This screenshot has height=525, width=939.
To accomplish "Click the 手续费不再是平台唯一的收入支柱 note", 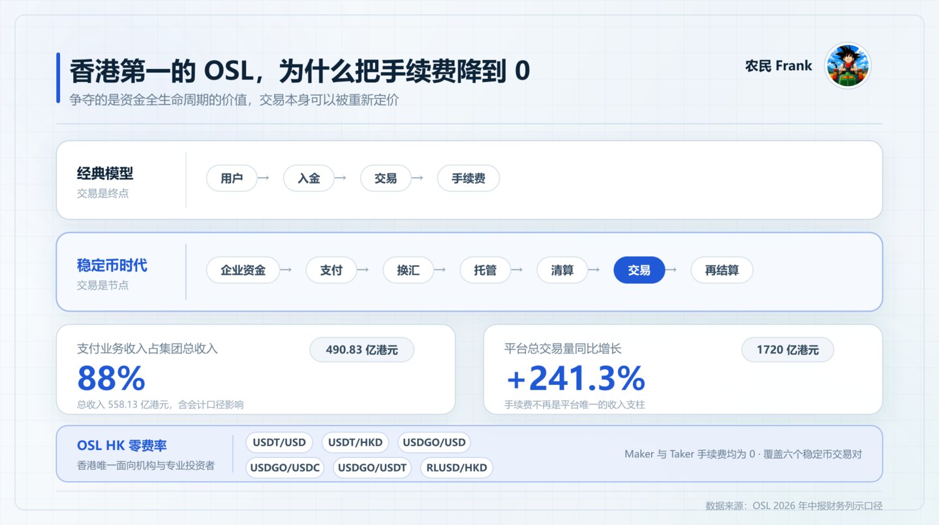I will coord(575,404).
